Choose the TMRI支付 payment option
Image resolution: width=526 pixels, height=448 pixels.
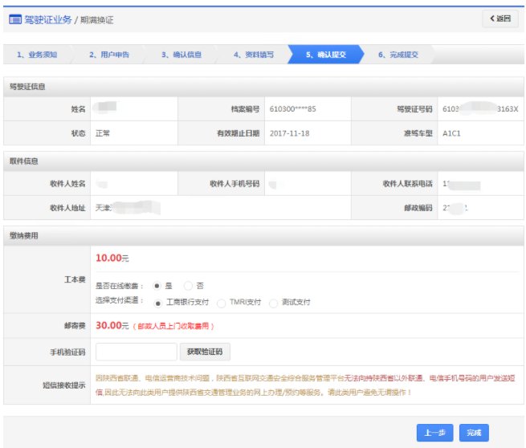[221, 303]
